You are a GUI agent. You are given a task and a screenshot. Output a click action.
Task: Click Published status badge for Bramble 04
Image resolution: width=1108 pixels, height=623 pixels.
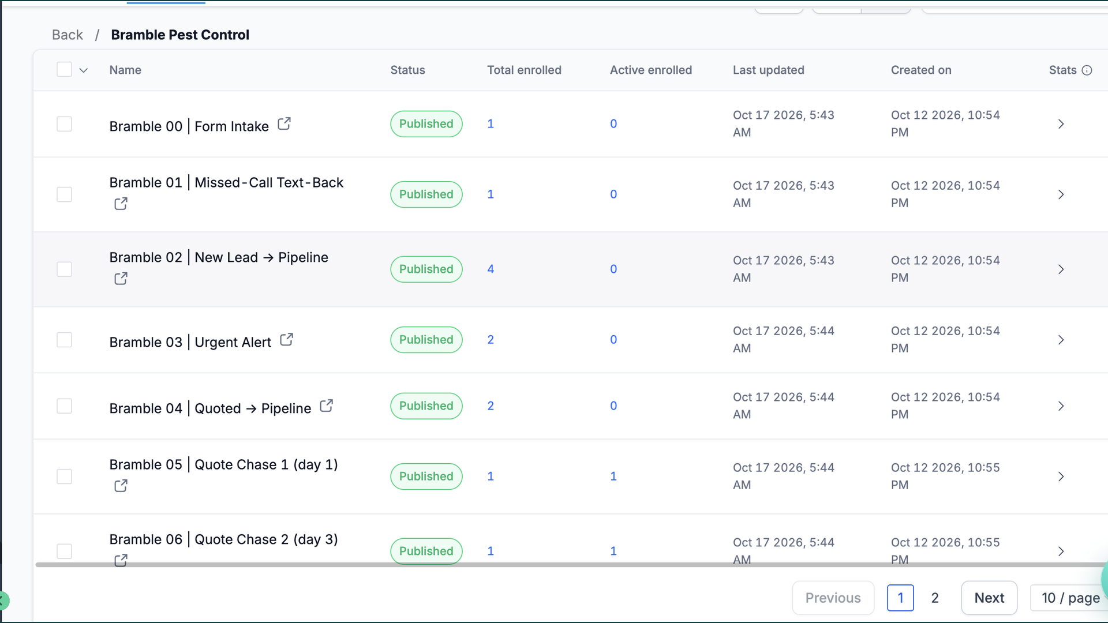click(x=426, y=406)
